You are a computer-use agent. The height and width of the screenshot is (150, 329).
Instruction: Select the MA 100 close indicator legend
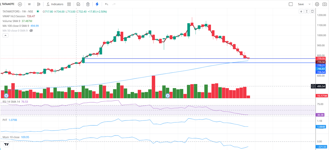click(16, 26)
